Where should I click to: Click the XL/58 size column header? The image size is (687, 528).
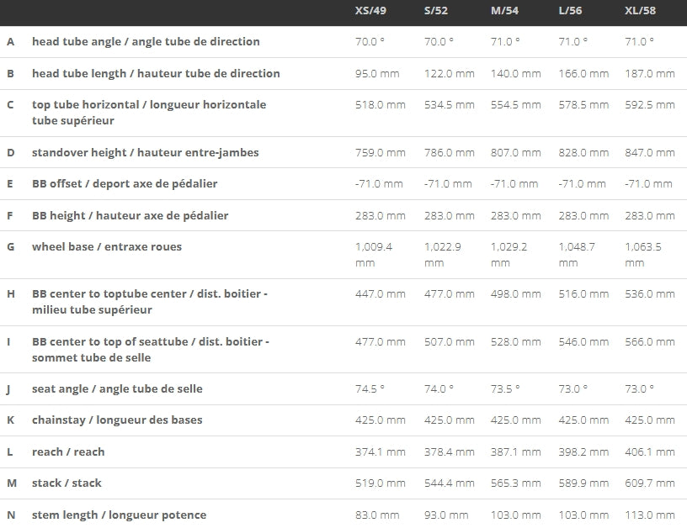[x=642, y=12]
